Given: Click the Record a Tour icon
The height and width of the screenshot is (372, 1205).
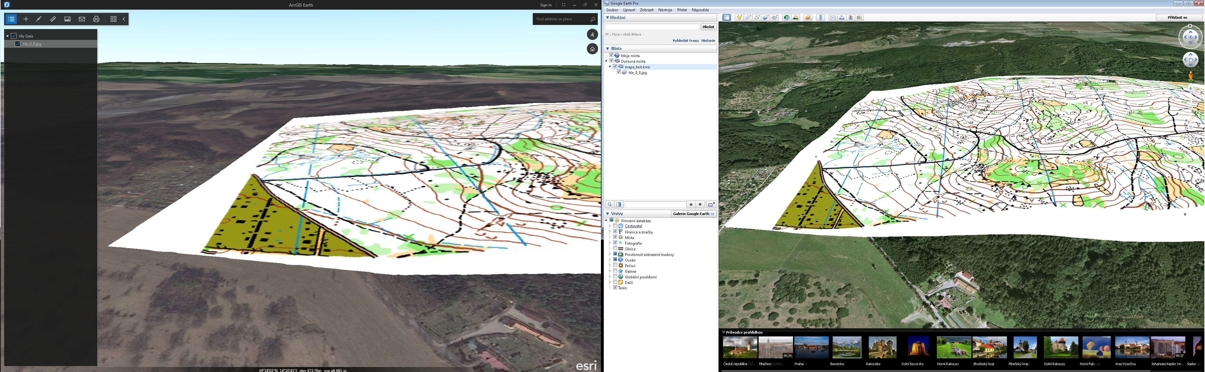Looking at the screenshot, I should [x=775, y=18].
